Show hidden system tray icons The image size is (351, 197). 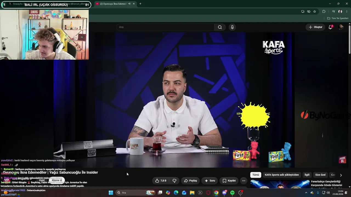[x=306, y=193]
